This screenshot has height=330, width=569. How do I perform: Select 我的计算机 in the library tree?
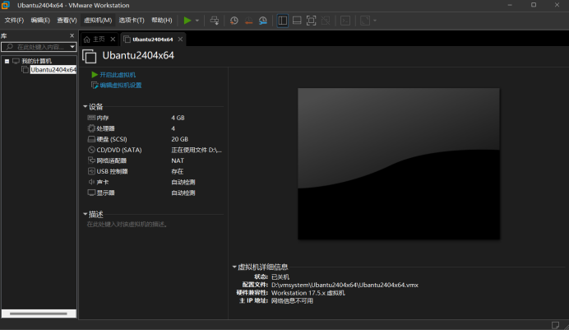[x=36, y=61]
